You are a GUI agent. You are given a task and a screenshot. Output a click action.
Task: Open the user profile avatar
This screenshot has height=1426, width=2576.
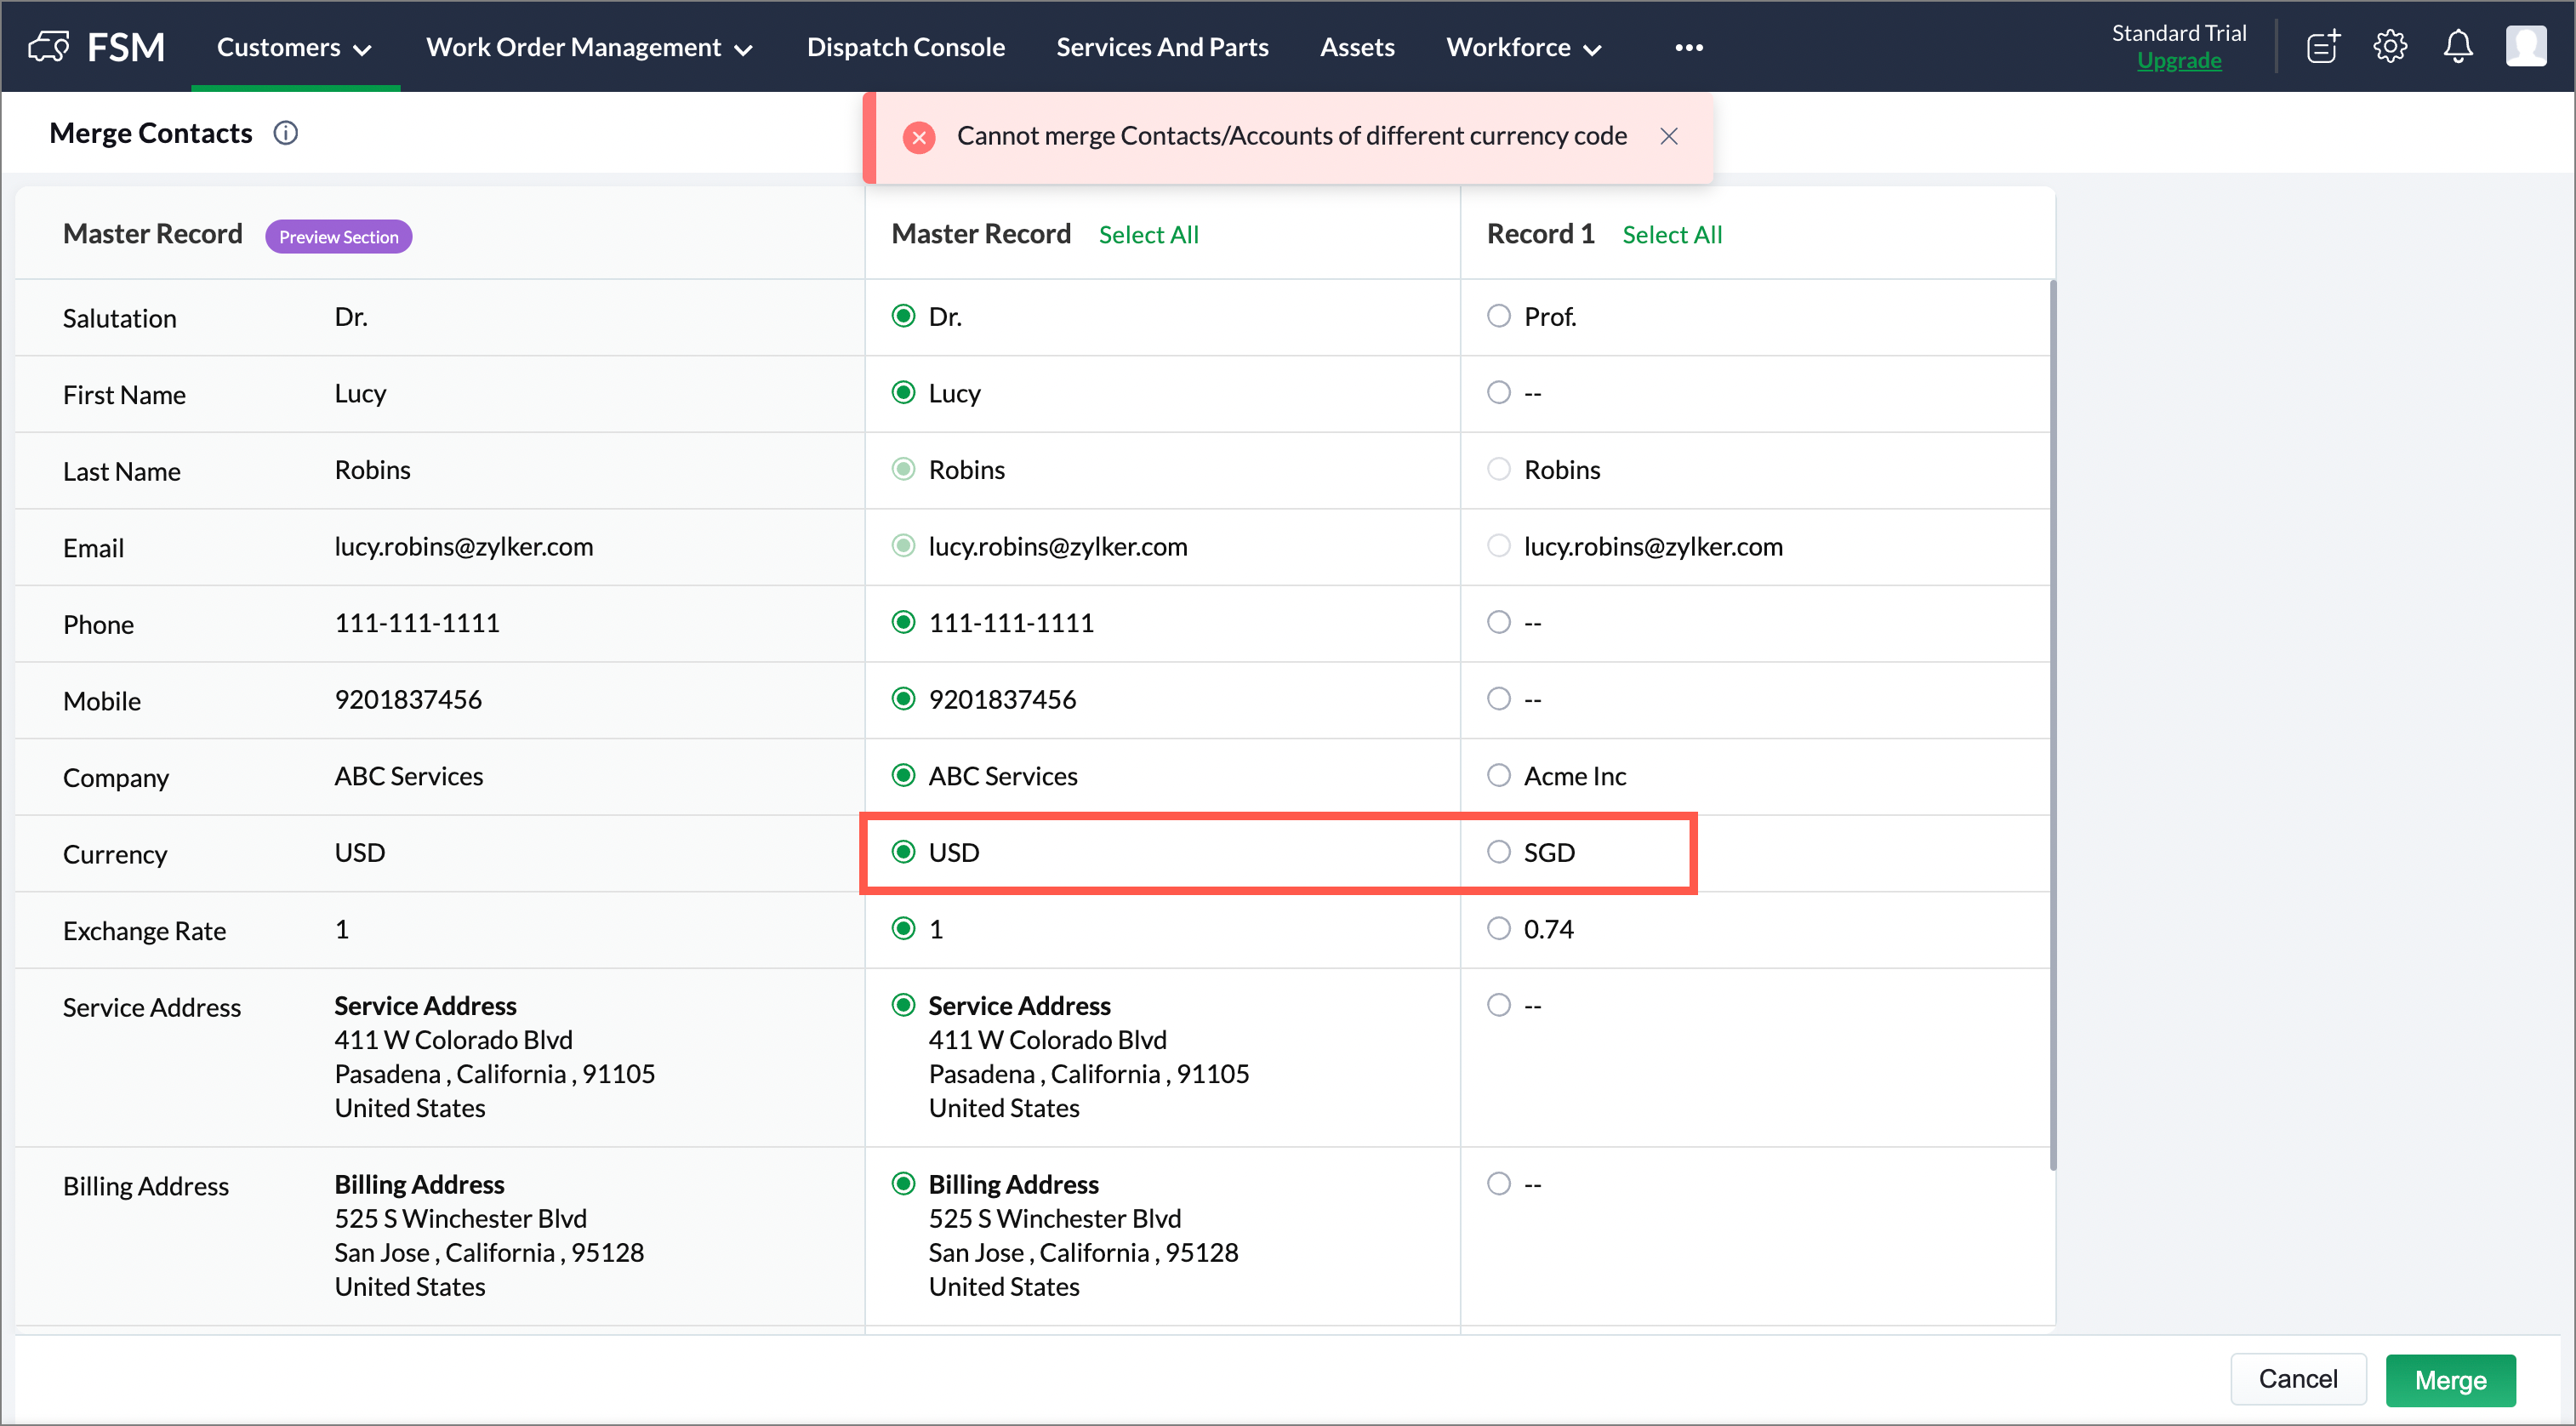coord(2525,46)
